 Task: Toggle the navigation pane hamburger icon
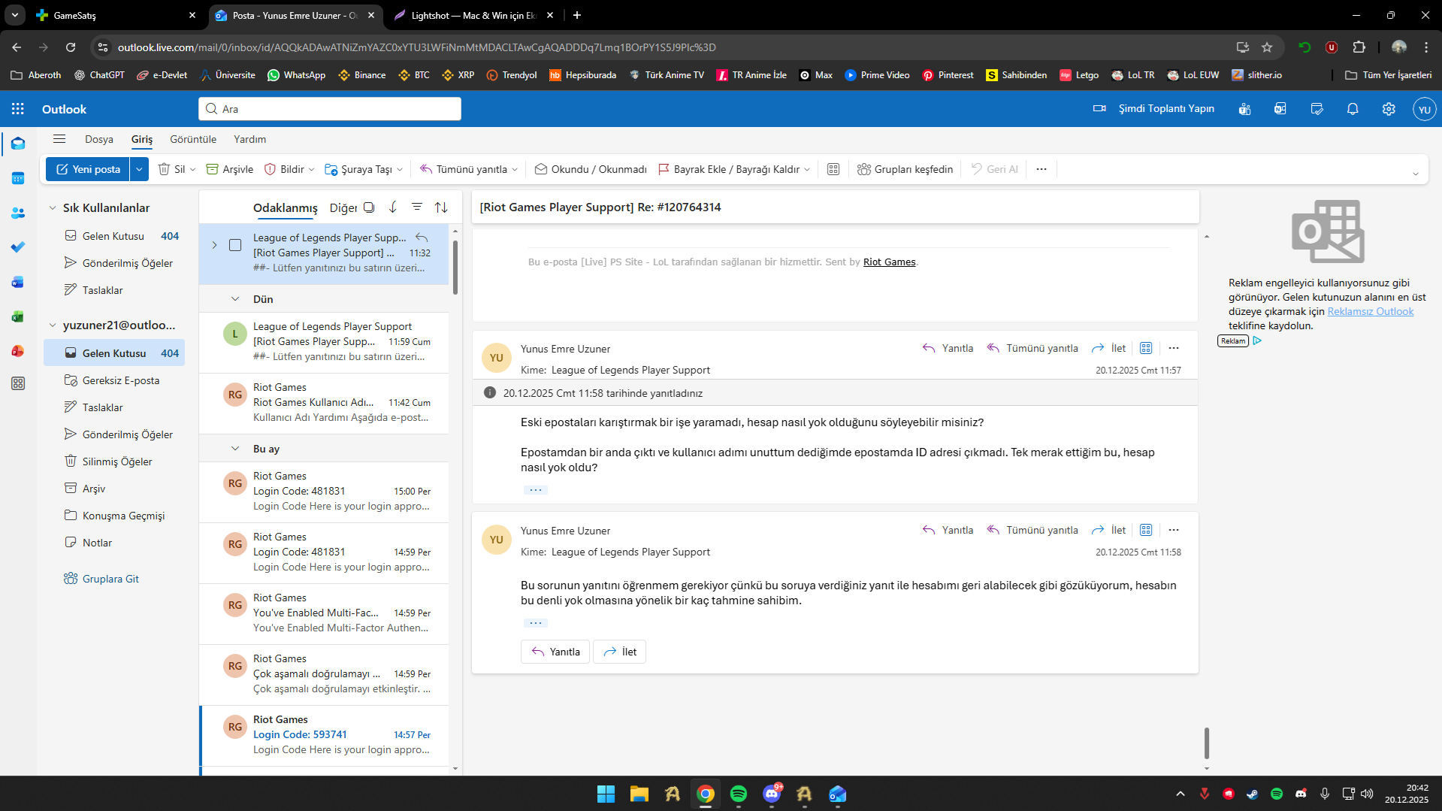59,139
